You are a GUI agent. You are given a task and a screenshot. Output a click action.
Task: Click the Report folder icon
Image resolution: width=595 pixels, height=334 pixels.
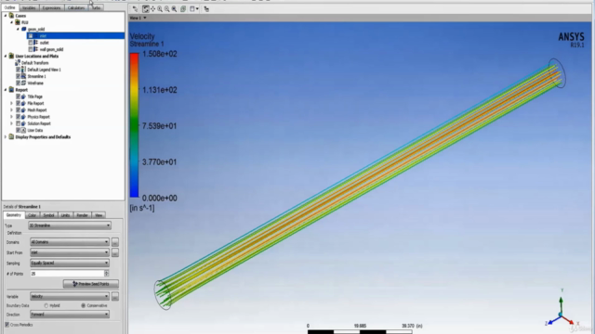(x=11, y=90)
